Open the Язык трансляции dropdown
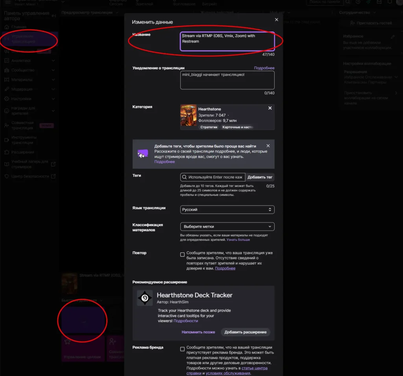The height and width of the screenshot is (376, 403). 227,209
